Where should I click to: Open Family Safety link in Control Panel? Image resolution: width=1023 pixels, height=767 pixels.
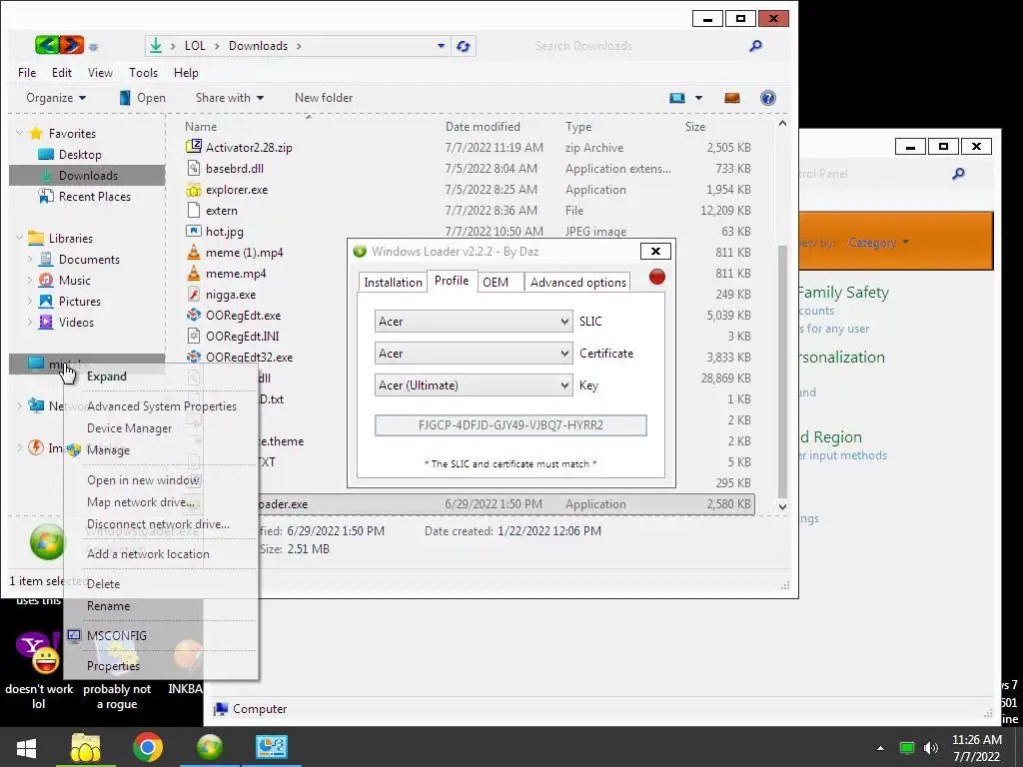coord(843,293)
